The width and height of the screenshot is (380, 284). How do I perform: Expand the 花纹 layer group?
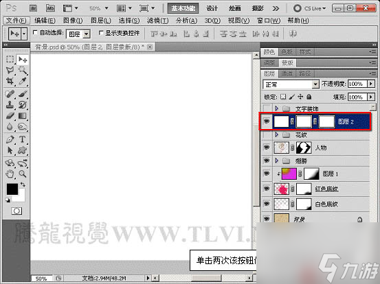(x=276, y=134)
